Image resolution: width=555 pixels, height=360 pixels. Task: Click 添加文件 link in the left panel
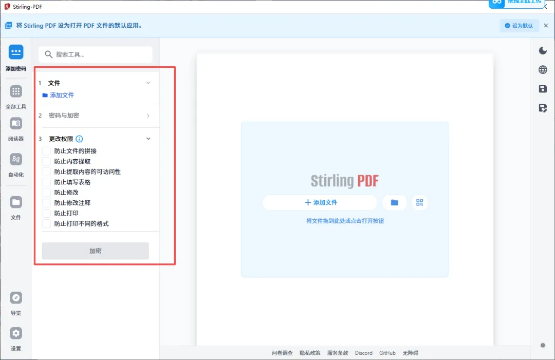tap(58, 95)
